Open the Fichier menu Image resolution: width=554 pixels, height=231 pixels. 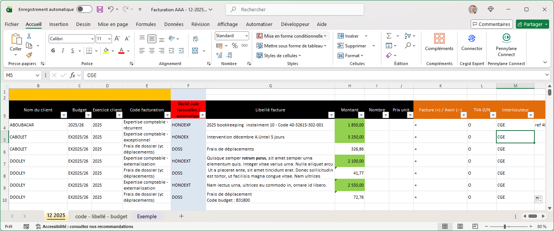pos(12,24)
